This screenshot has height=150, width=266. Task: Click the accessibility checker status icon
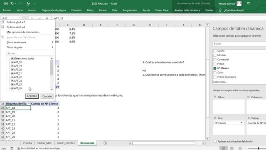18,148
